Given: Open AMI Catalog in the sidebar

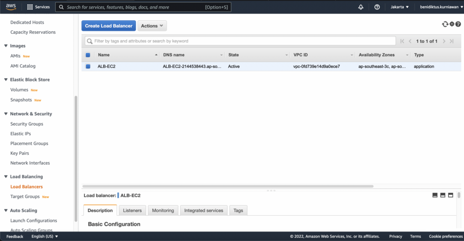Looking at the screenshot, I should pos(23,66).
